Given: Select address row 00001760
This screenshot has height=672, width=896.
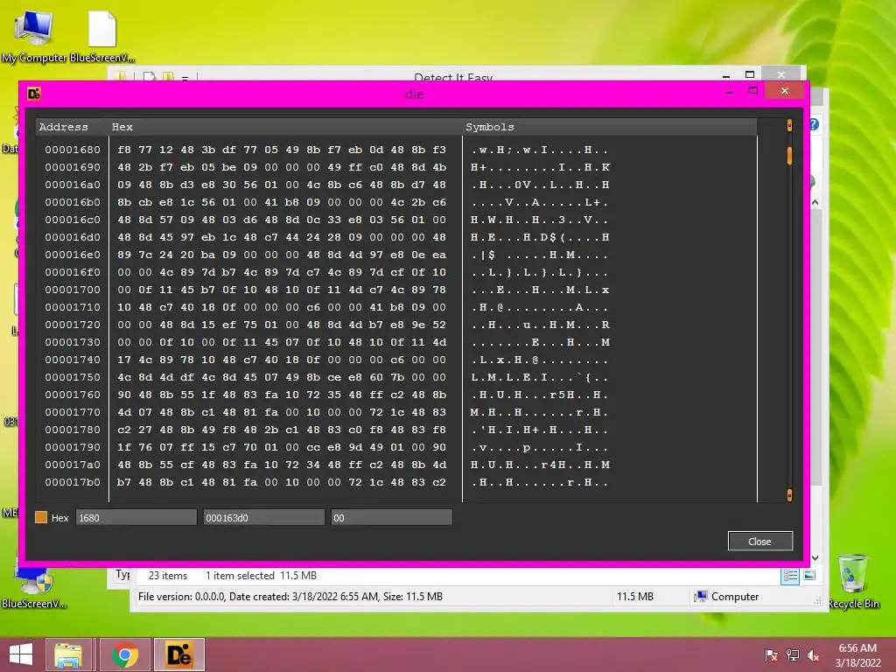Looking at the screenshot, I should pyautogui.click(x=73, y=395).
